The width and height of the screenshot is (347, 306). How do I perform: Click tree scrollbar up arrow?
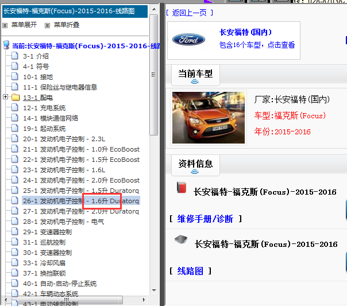(154, 9)
